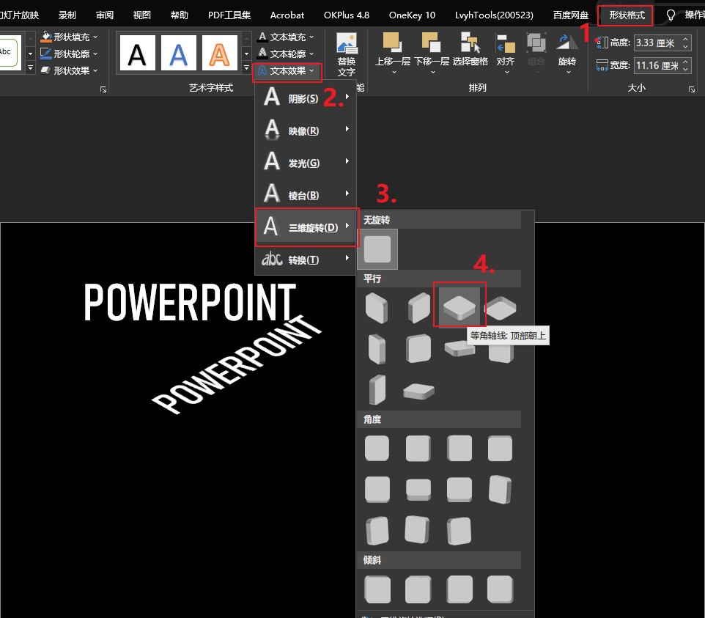Expand the 文本轮廓 text outline dropdown
The height and width of the screenshot is (618, 705).
pyautogui.click(x=311, y=54)
